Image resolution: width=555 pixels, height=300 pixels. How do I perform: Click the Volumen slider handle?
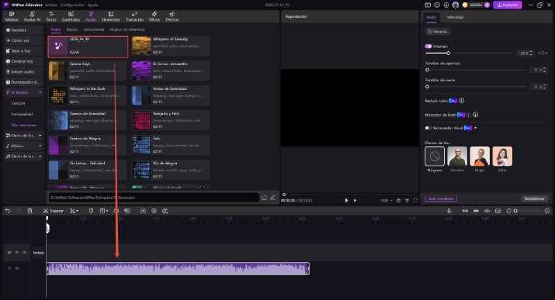448,53
